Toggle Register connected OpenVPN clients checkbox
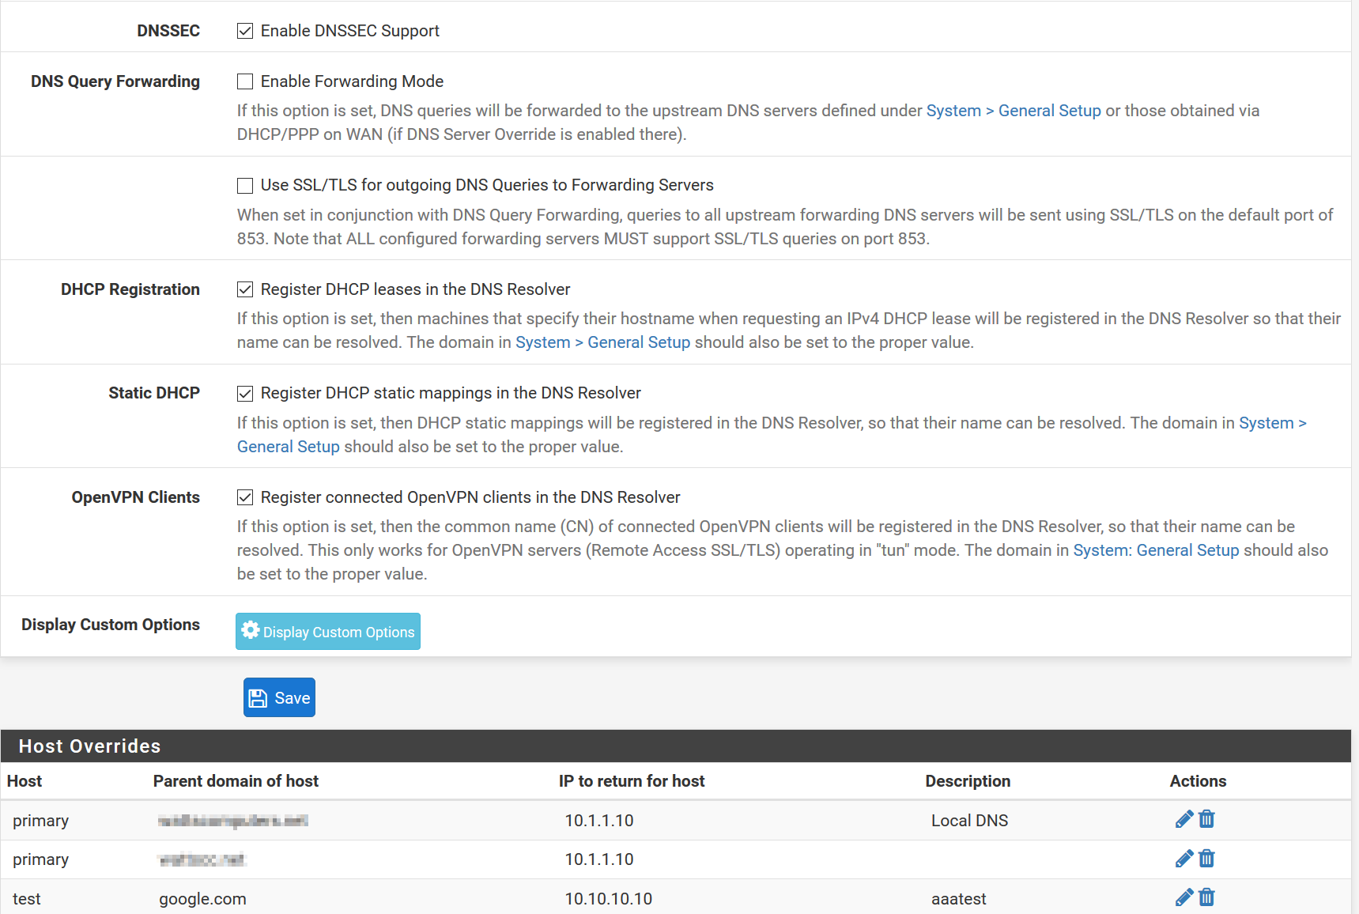Screen dimensions: 1359x914 [245, 497]
